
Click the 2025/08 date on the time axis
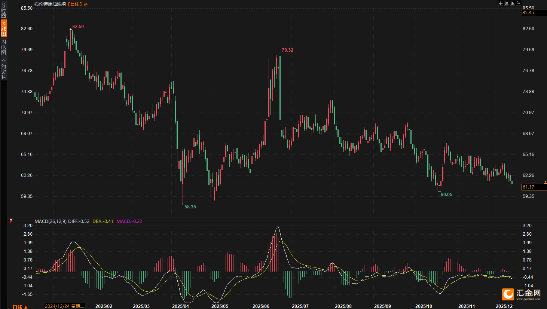343,306
